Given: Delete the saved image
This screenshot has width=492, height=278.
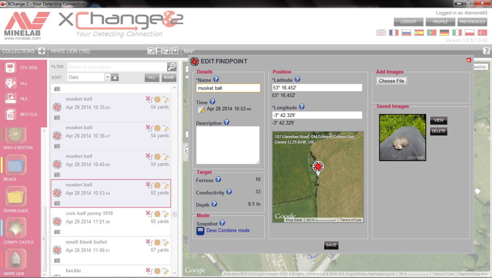Looking at the screenshot, I should pyautogui.click(x=439, y=131).
